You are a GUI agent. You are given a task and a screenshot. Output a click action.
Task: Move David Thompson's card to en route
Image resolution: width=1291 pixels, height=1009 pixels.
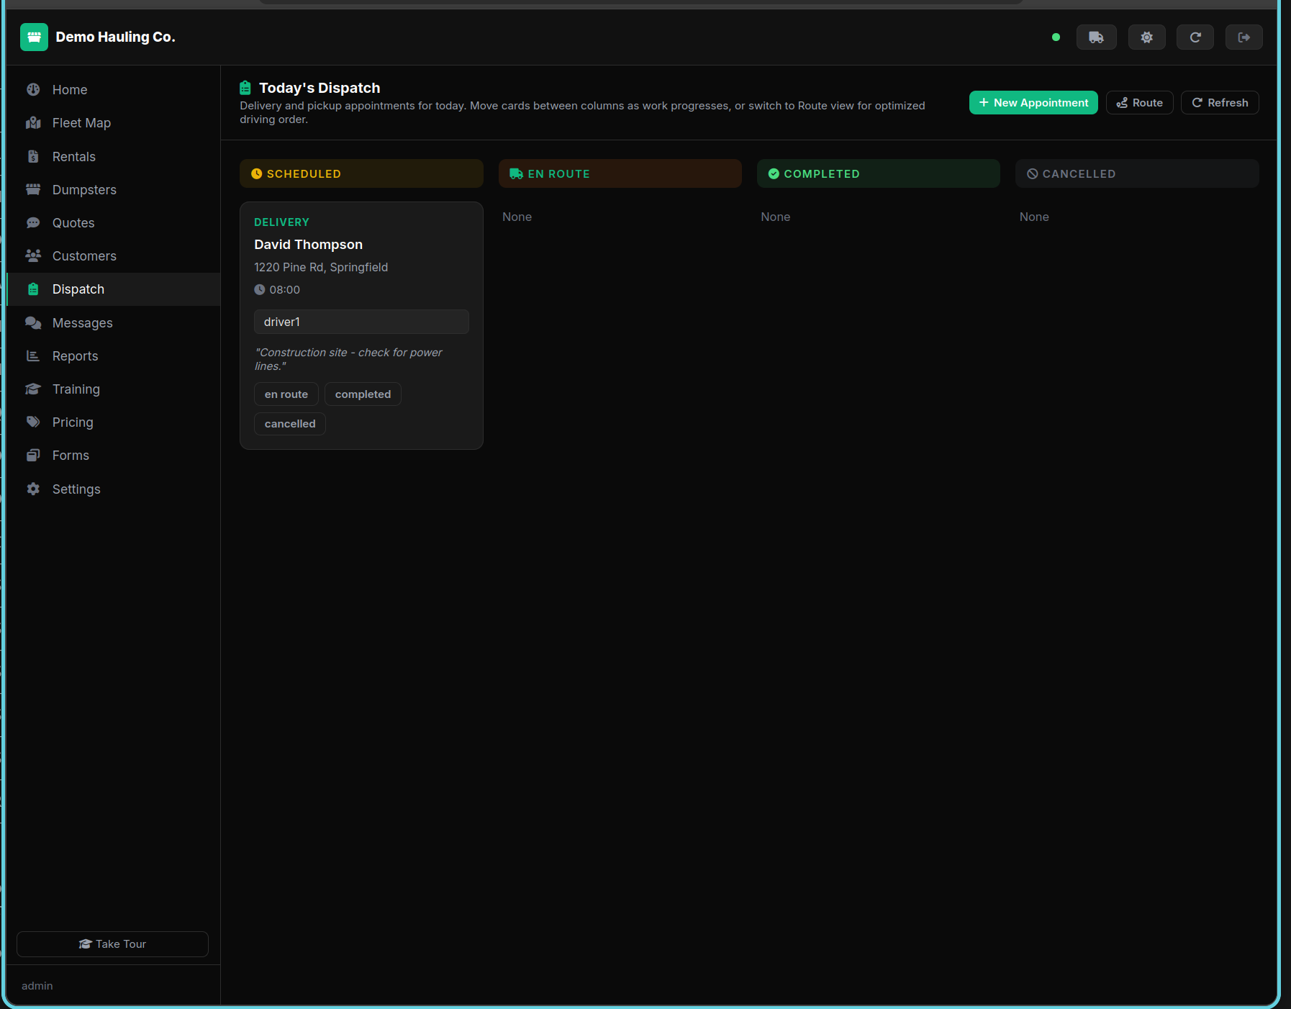[x=286, y=394]
